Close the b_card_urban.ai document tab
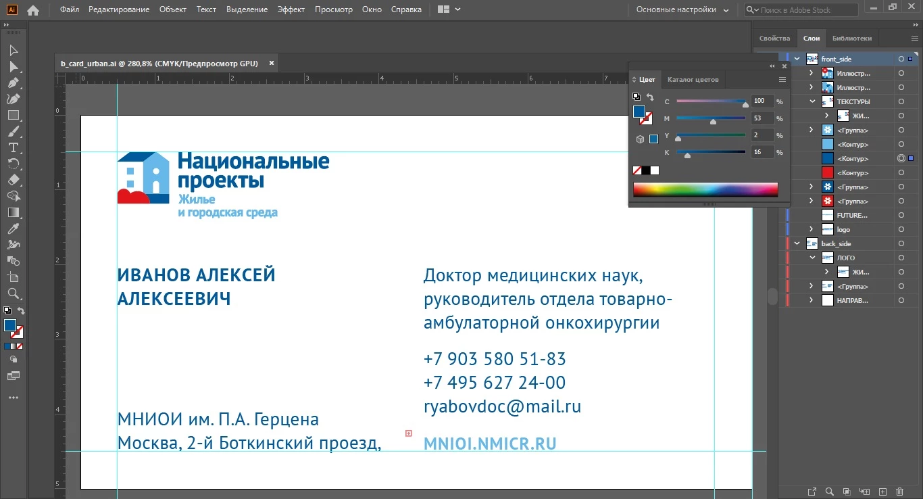The height and width of the screenshot is (499, 923). (x=272, y=63)
